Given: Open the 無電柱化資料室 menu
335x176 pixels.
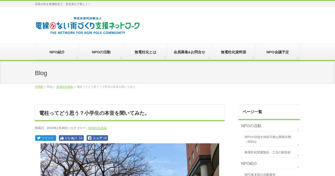Looking at the screenshot, I should click(x=234, y=52).
